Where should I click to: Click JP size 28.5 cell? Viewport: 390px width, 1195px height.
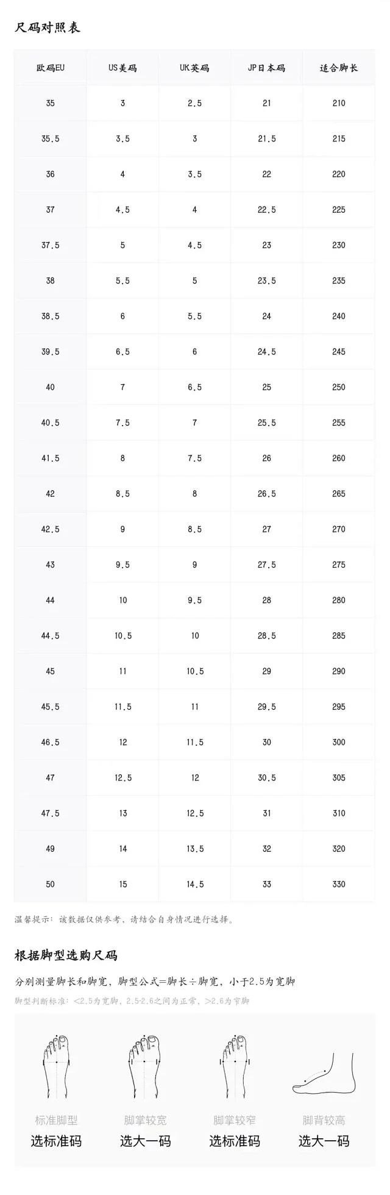(266, 635)
